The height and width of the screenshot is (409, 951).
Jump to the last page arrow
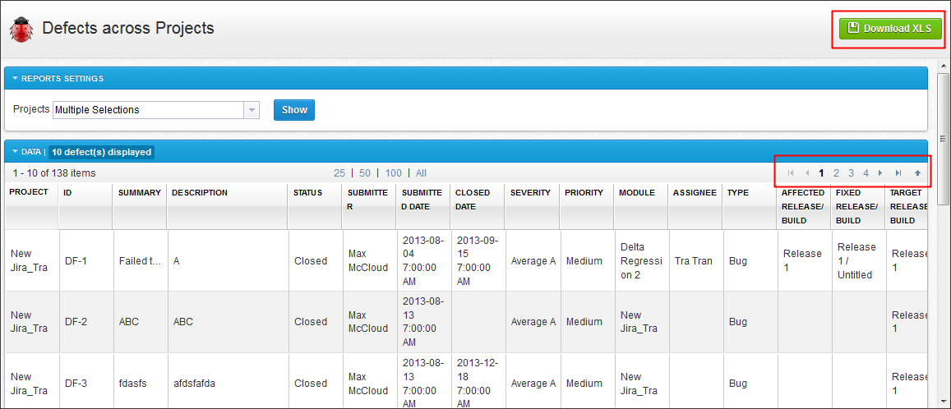(898, 173)
